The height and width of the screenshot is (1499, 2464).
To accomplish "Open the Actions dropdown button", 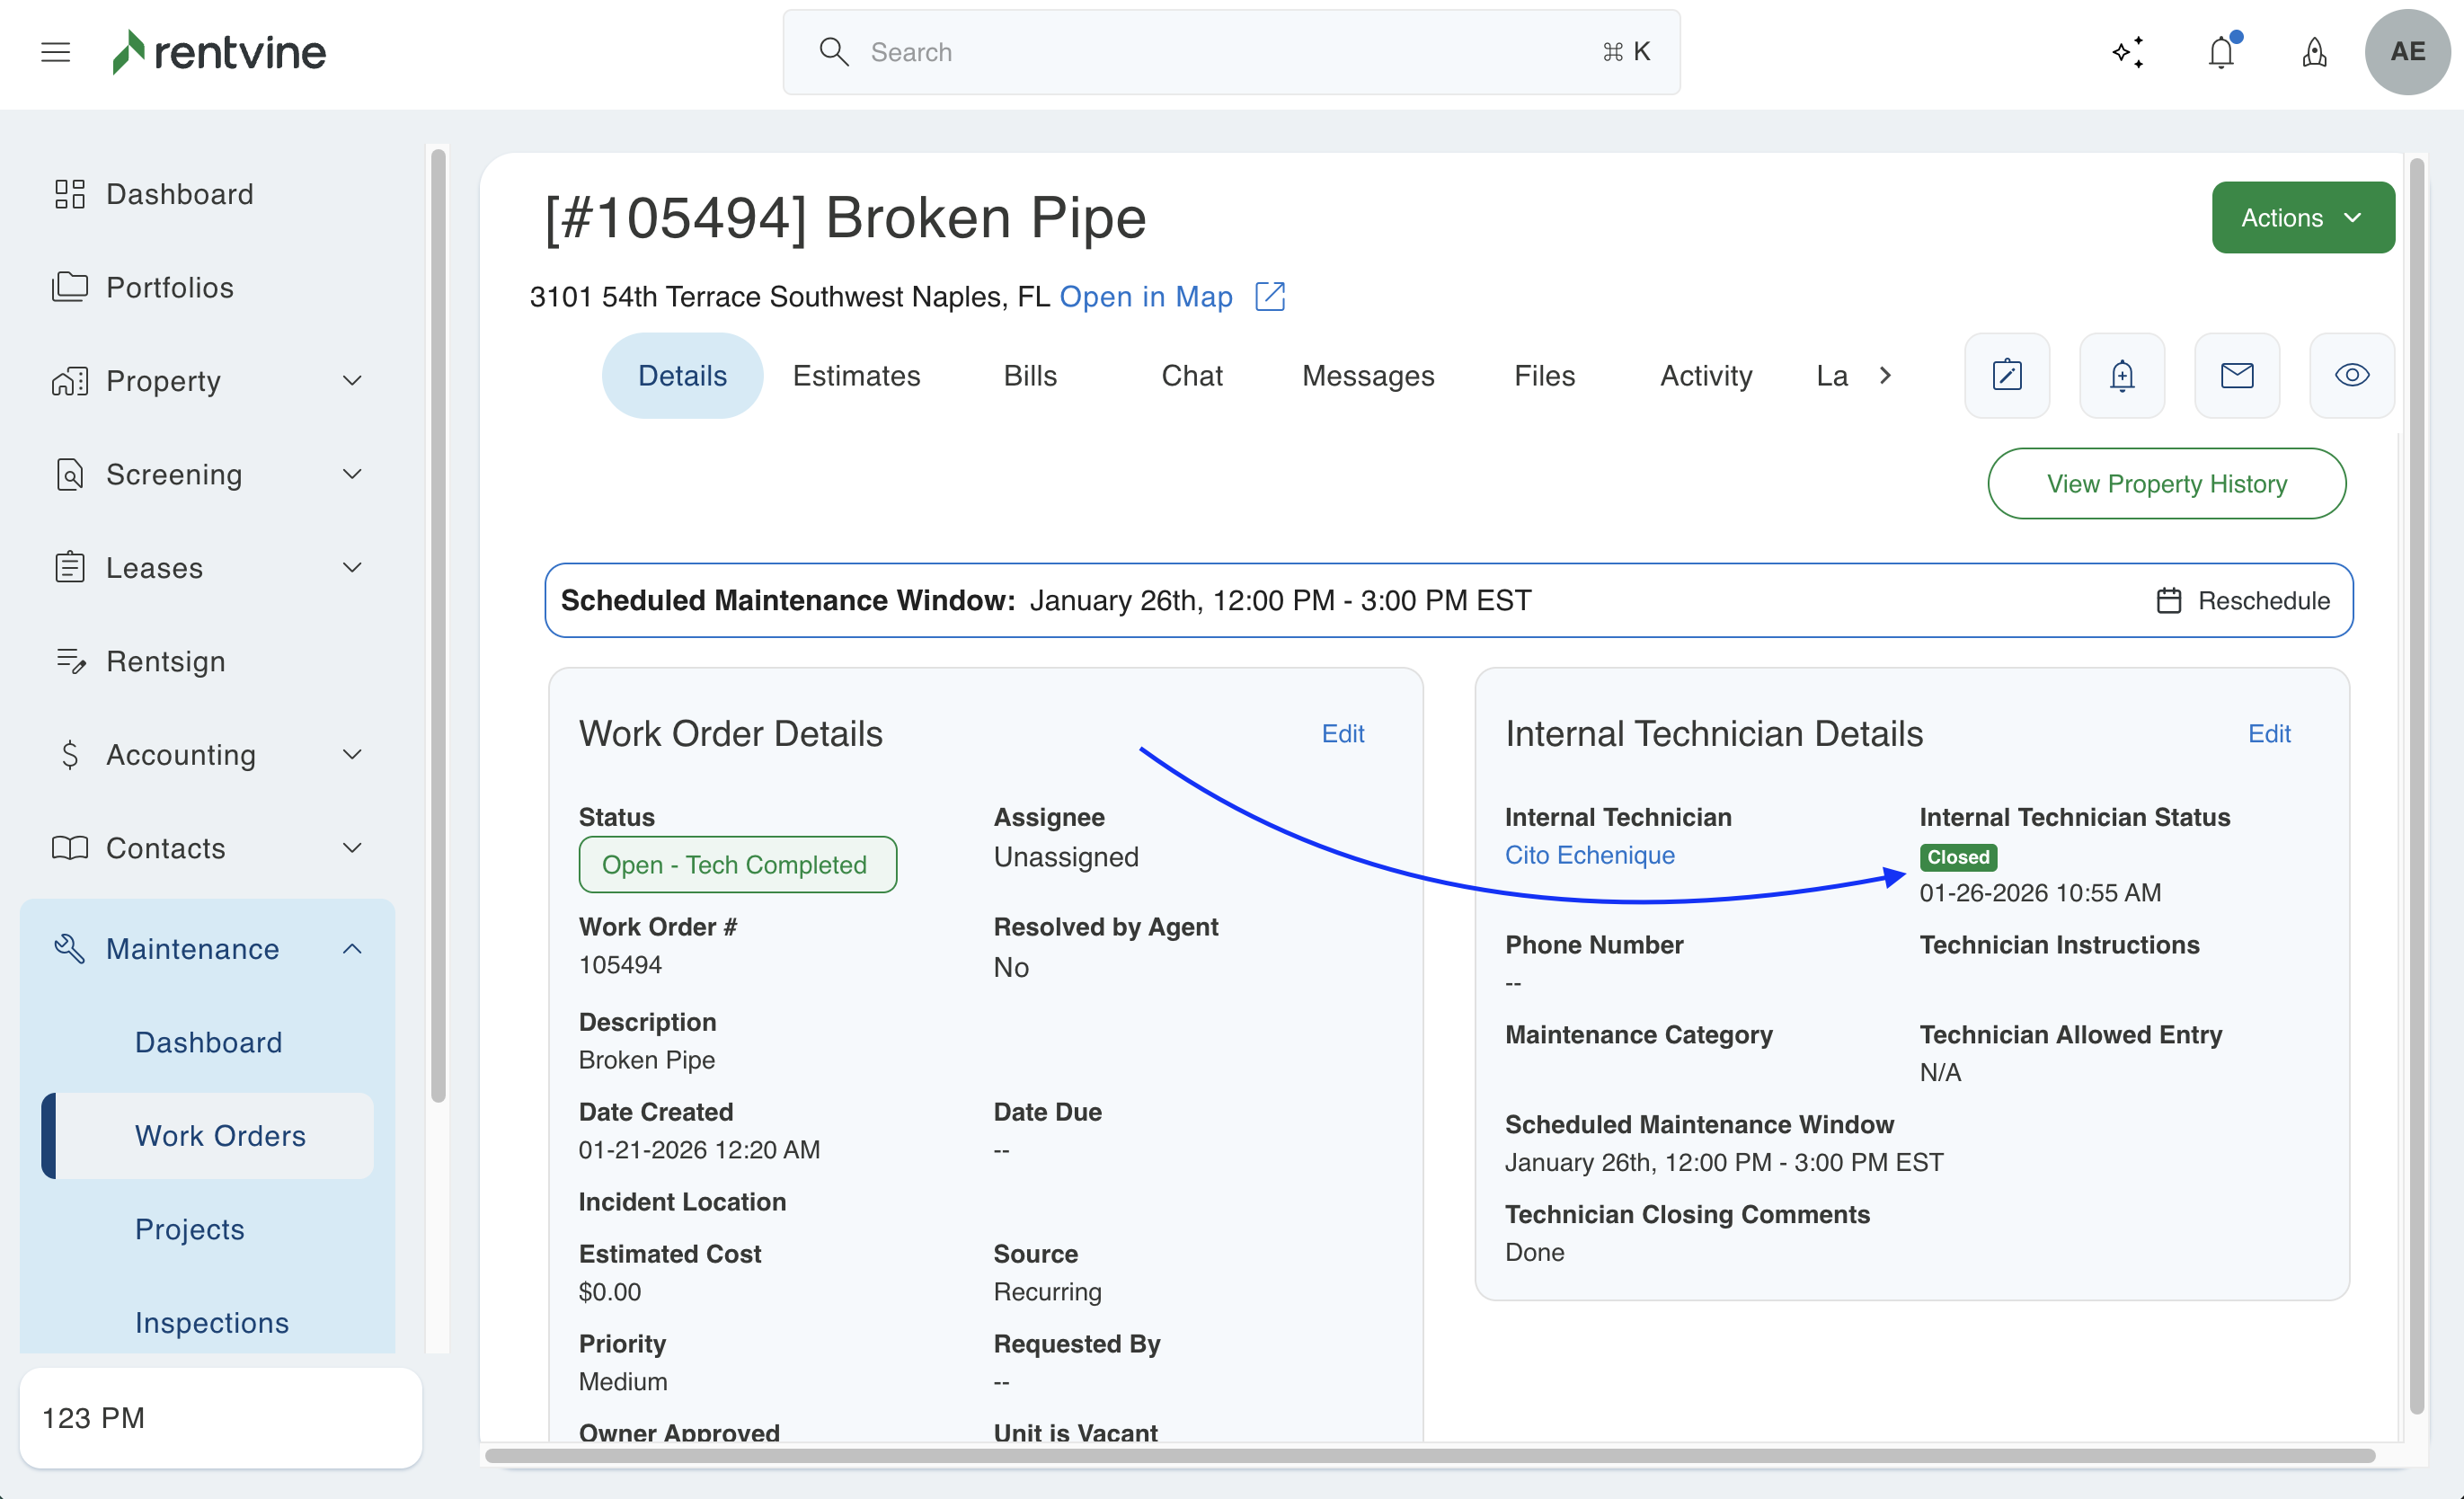I will click(x=2302, y=218).
